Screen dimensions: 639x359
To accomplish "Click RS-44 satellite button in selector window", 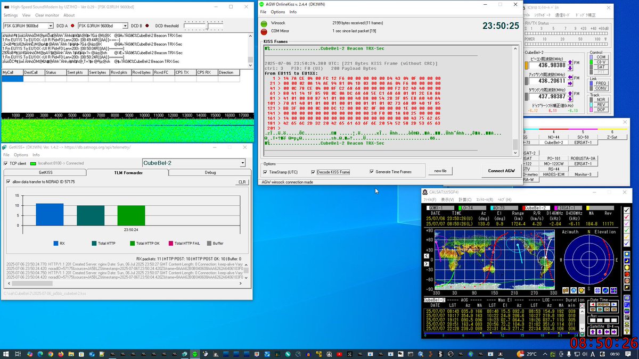I will point(554,169).
